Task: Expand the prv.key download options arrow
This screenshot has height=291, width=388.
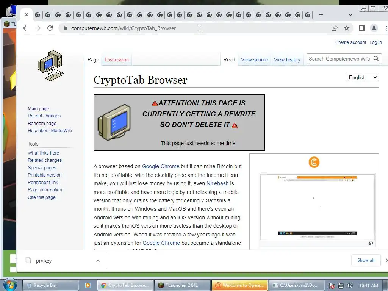Action: tap(98, 261)
